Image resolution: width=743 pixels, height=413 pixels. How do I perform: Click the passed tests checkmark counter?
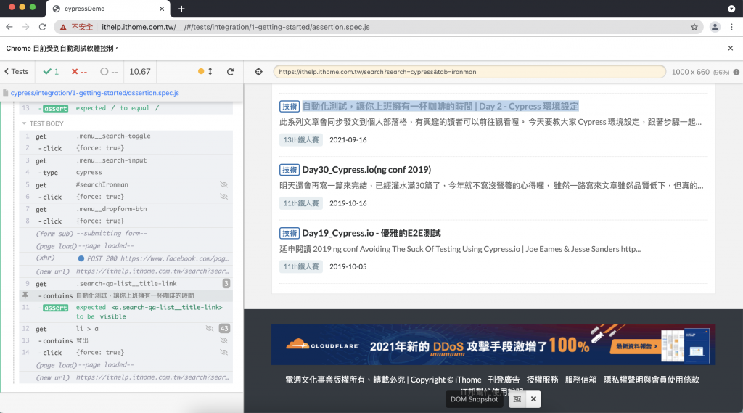point(51,72)
